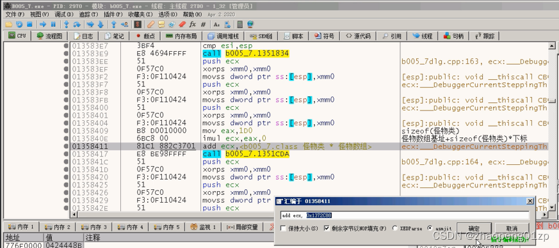The height and width of the screenshot is (248, 559).
Task: Click the Run to user code icon
Action: click(124, 24)
